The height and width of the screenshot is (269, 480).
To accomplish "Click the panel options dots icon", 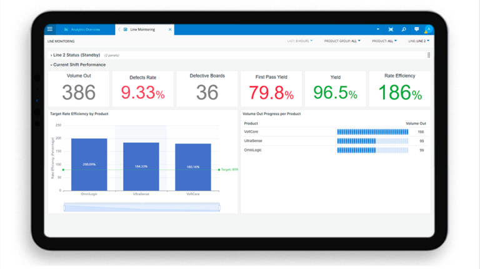I will 429,55.
